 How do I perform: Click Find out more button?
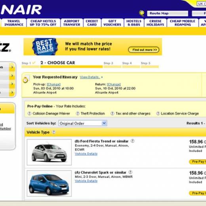[x=144, y=50]
